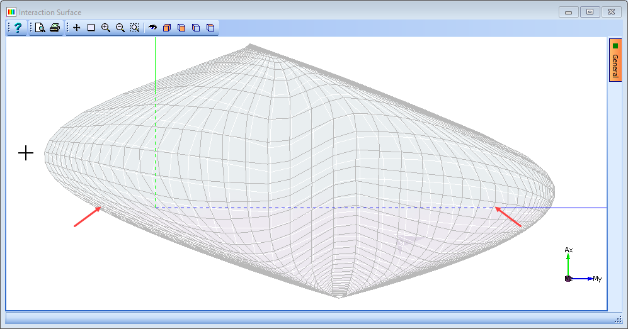This screenshot has width=628, height=329.
Task: Open the General side tab
Action: [615, 60]
